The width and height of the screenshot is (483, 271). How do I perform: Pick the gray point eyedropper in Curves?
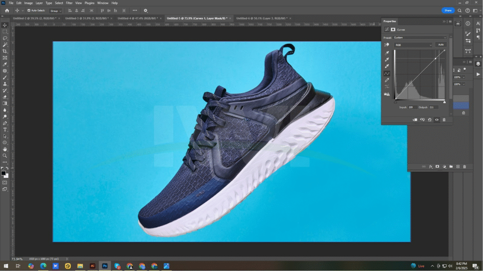point(387,59)
